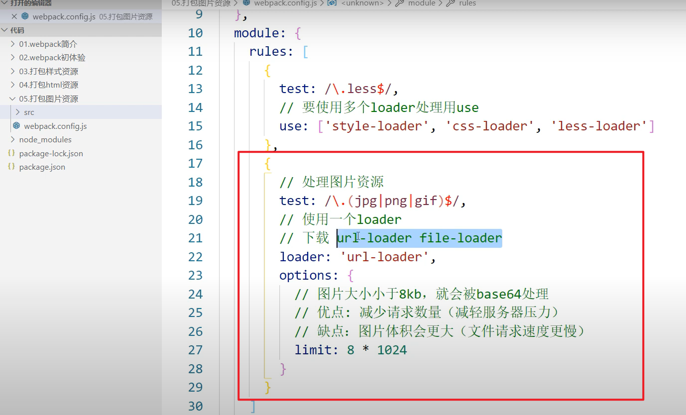686x415 pixels.
Task: Click line number 30 in the gutter
Action: [x=195, y=406]
